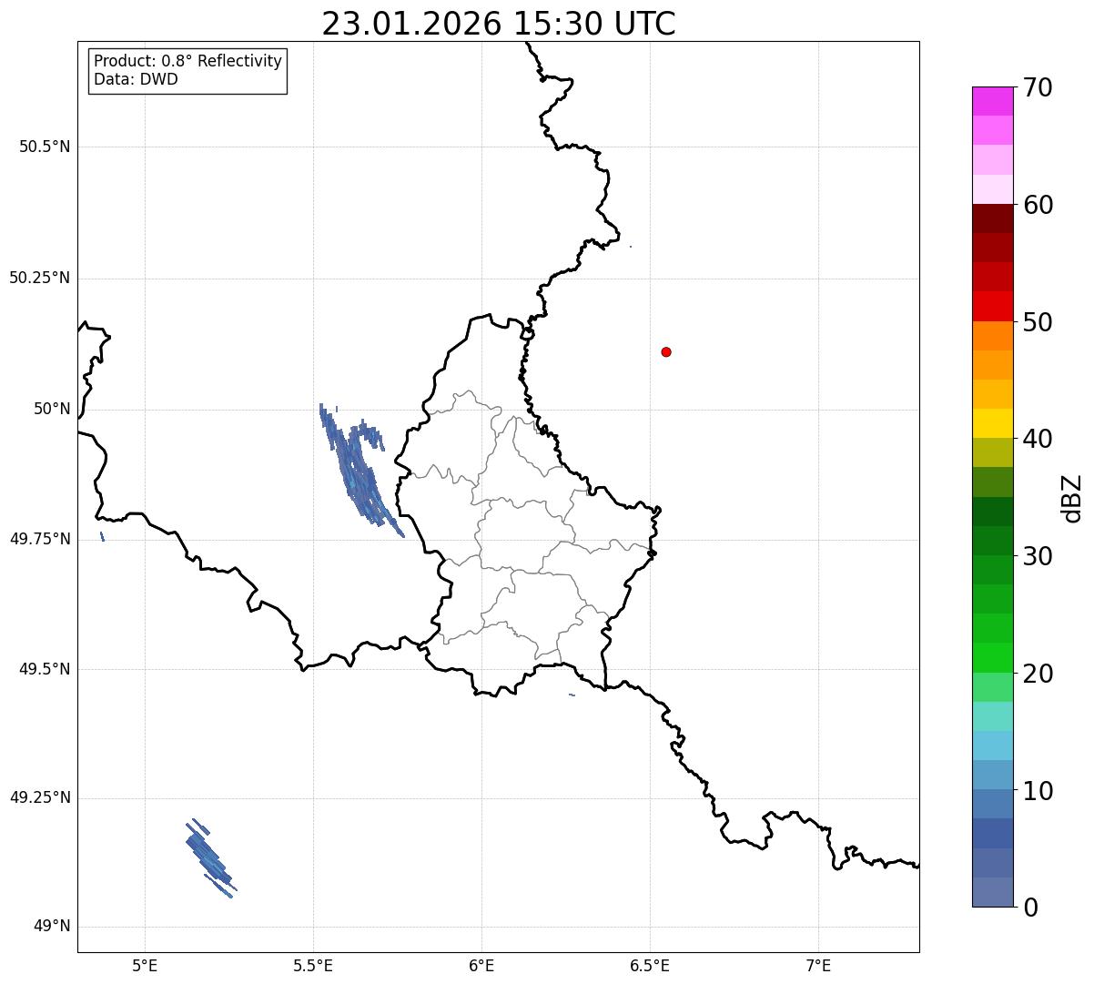Select the orange 50 dBZ color band

[992, 336]
